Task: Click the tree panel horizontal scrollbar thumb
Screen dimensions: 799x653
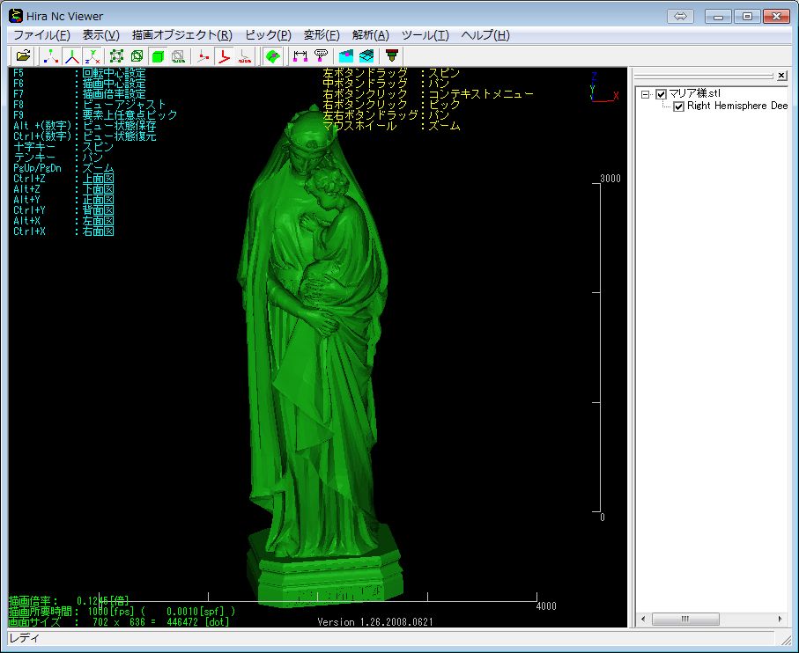Action: click(685, 620)
